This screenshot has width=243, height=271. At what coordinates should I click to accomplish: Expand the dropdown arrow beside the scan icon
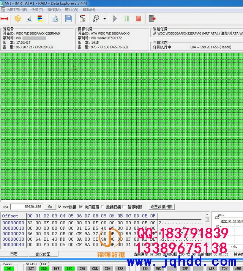click(x=104, y=19)
